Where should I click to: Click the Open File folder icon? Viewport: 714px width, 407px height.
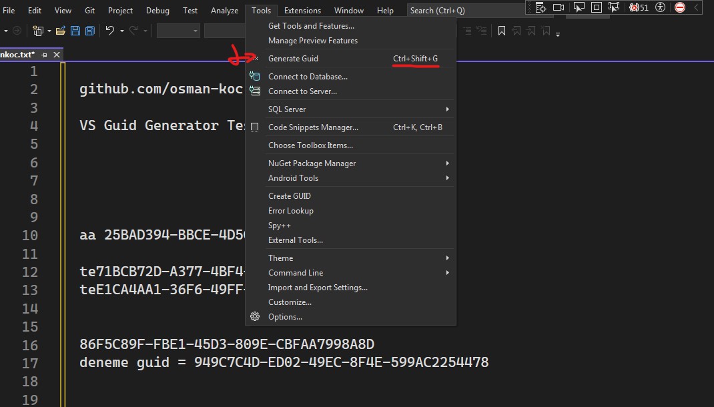61,31
